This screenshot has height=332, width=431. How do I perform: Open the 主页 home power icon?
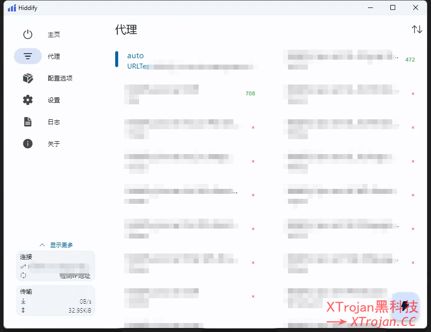click(28, 34)
